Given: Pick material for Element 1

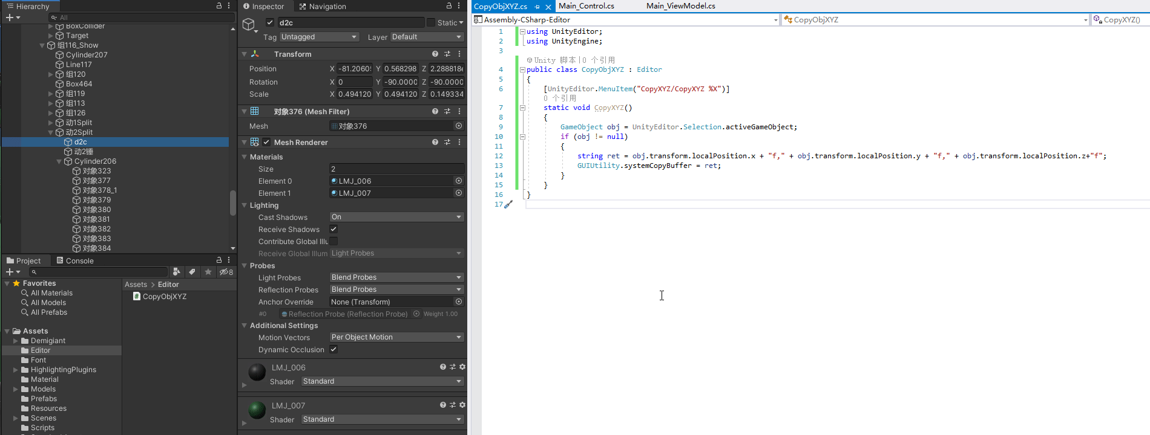Looking at the screenshot, I should tap(459, 193).
